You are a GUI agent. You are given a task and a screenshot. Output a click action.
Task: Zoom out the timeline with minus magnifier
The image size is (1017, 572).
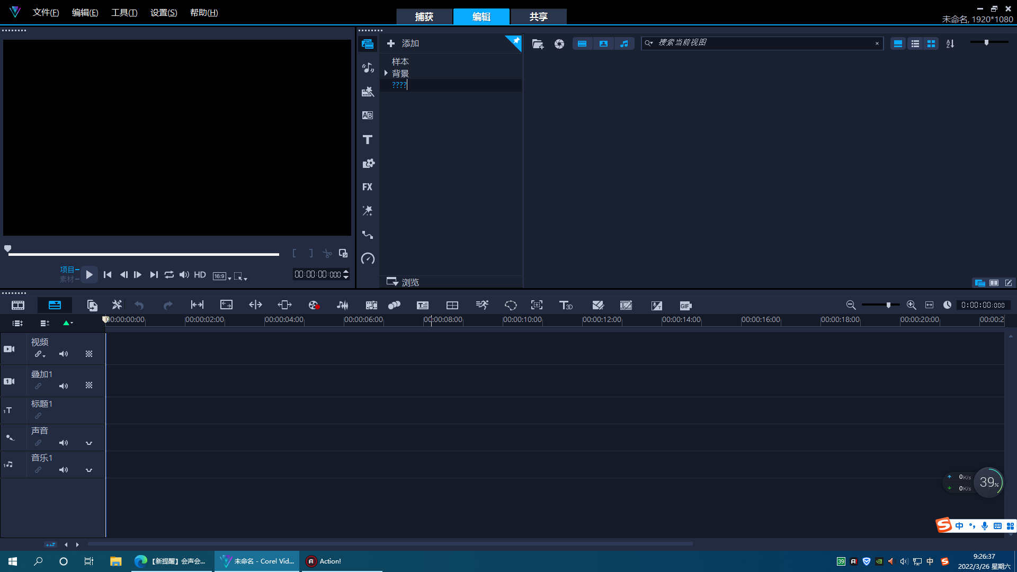(x=851, y=305)
